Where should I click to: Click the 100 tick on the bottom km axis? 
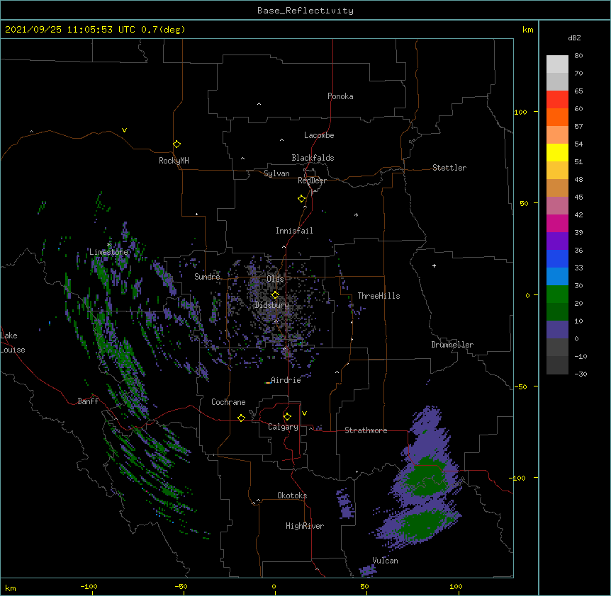(x=456, y=586)
